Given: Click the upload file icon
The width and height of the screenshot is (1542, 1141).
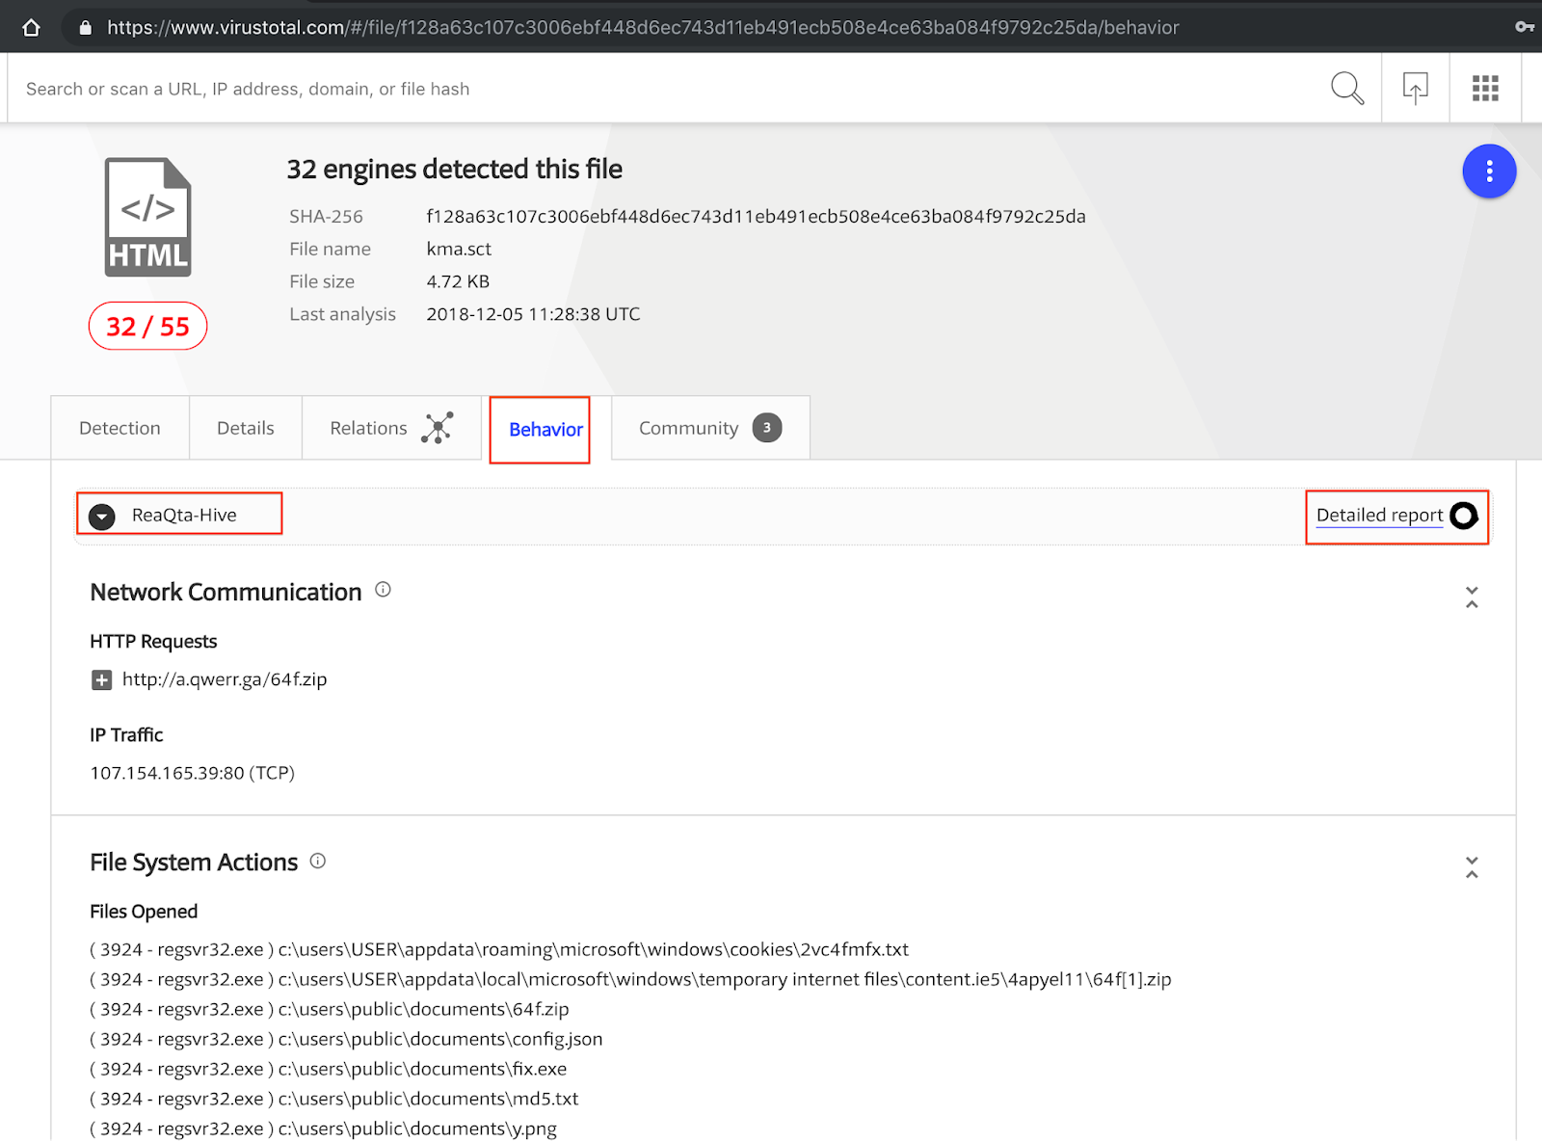Looking at the screenshot, I should click(x=1415, y=89).
